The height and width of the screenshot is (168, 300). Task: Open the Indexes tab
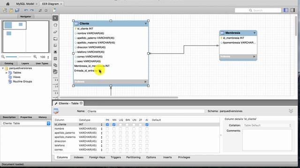(79, 157)
